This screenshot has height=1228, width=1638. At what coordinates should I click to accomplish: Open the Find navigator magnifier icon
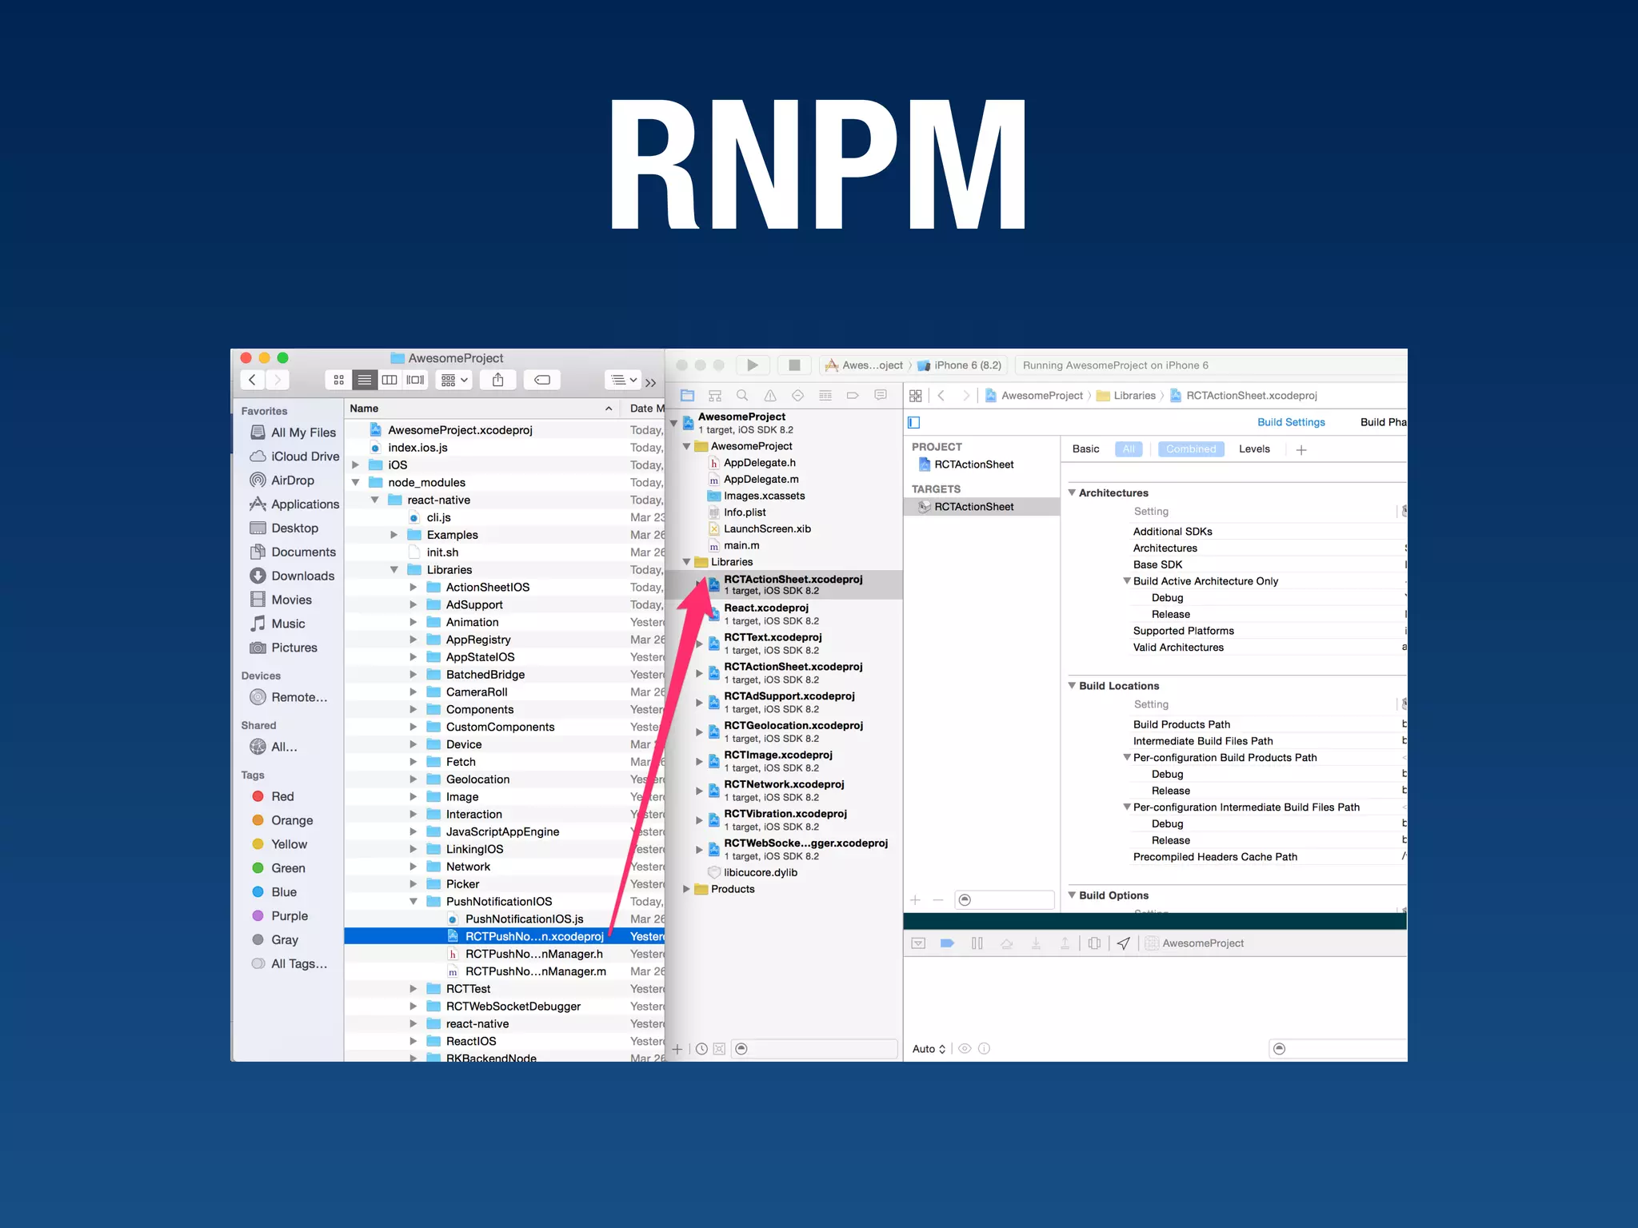point(742,395)
